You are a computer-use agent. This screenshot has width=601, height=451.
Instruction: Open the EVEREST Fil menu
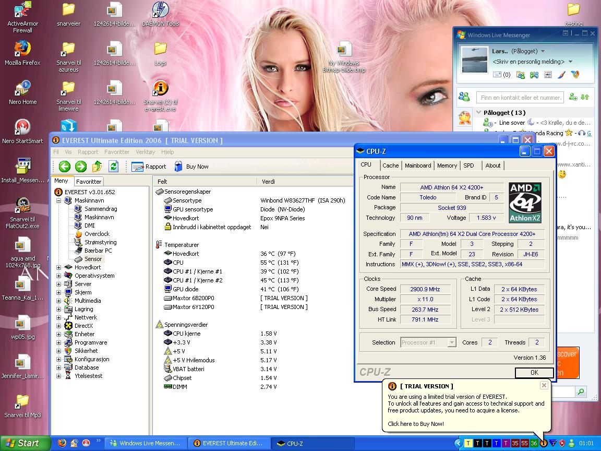pos(56,152)
